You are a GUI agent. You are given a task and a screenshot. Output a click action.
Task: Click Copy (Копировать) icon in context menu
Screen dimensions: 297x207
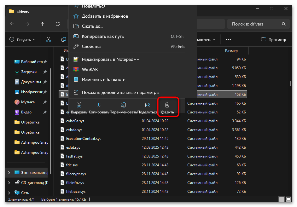(99, 105)
